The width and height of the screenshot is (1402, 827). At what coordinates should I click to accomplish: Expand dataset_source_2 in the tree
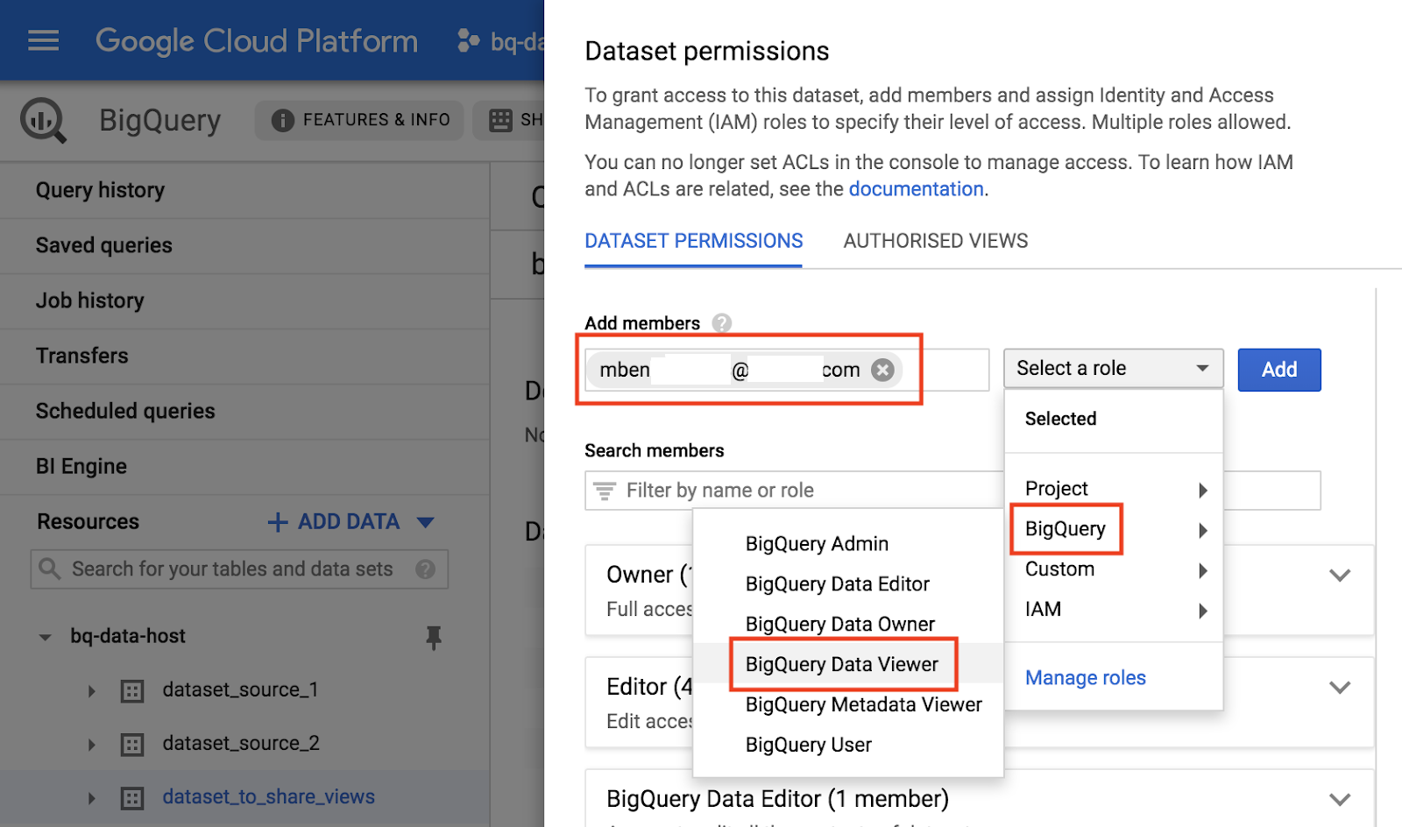click(92, 745)
